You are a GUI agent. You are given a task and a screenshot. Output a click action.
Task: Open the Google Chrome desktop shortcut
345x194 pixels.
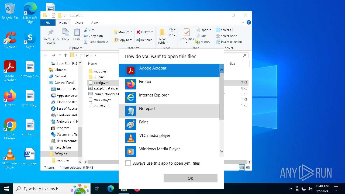click(10, 129)
